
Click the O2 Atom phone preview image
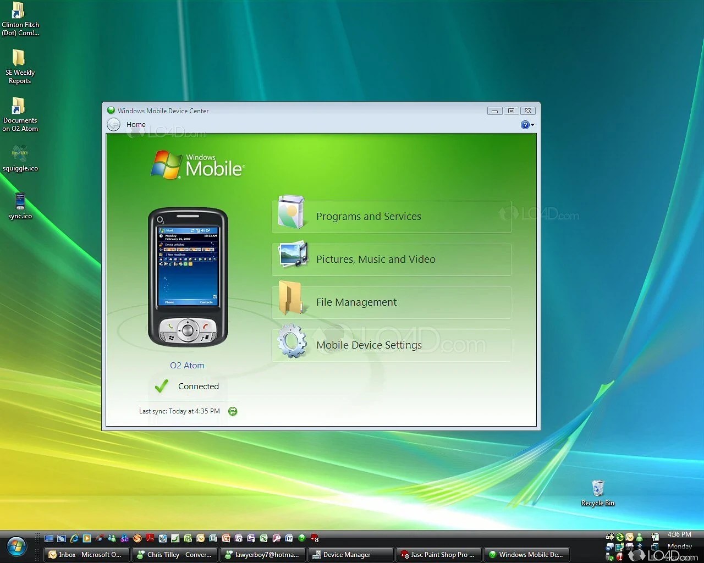tap(187, 275)
